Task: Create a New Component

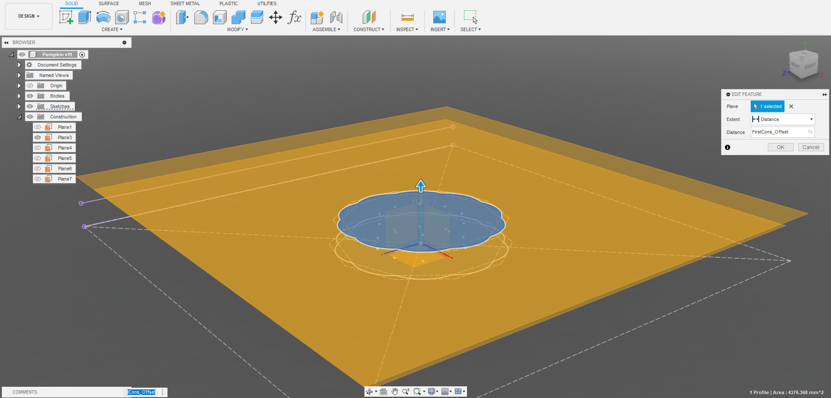Action: (317, 17)
